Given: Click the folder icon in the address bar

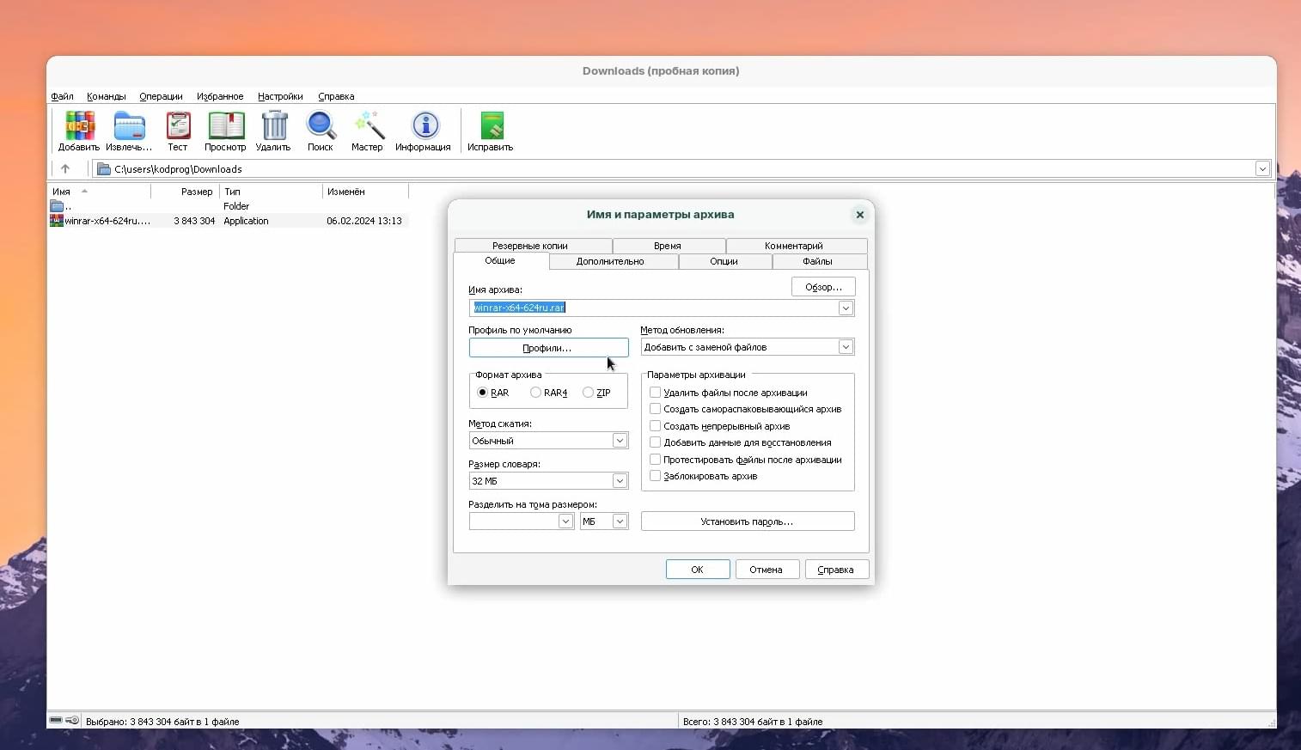Looking at the screenshot, I should [104, 168].
